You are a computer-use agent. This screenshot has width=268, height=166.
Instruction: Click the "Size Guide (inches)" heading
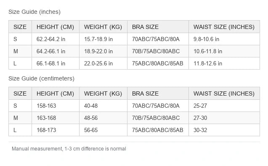pyautogui.click(x=34, y=12)
